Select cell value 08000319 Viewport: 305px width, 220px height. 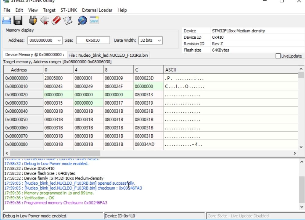click(149, 103)
